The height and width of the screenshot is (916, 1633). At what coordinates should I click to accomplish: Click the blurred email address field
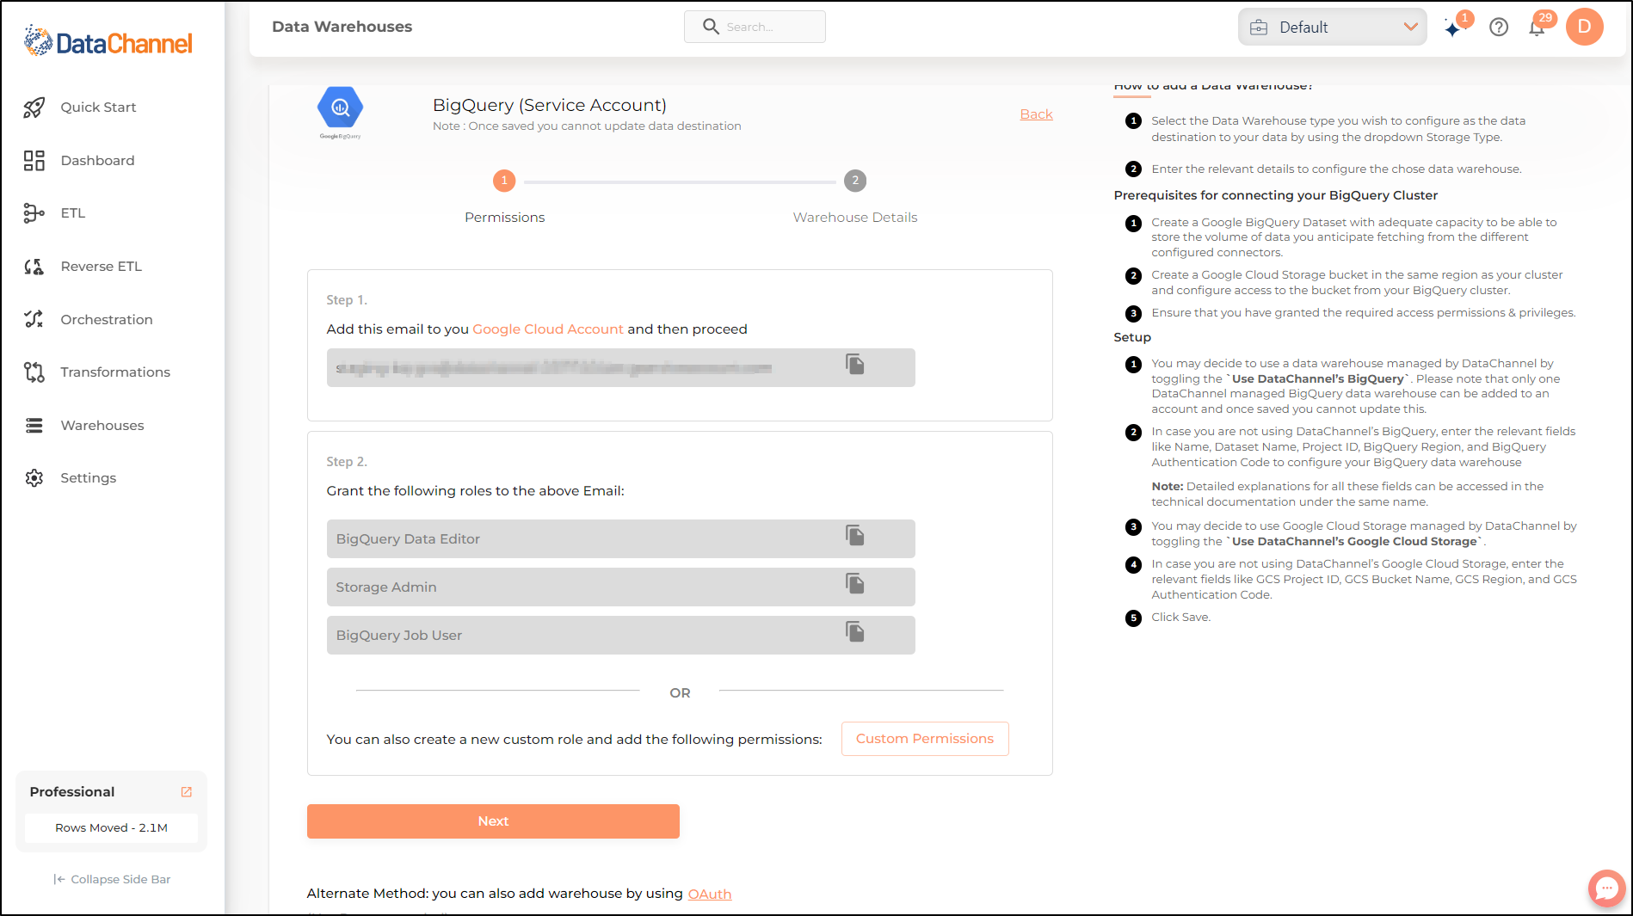[x=621, y=368]
